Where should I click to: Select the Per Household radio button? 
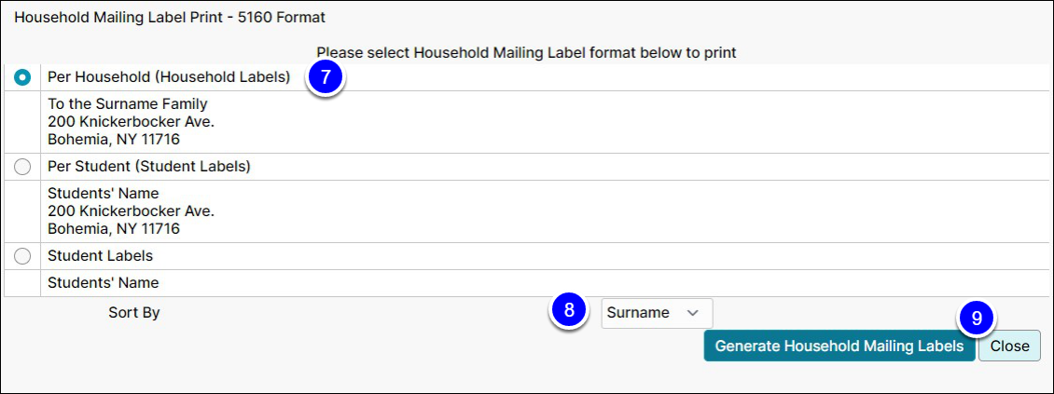pos(22,78)
